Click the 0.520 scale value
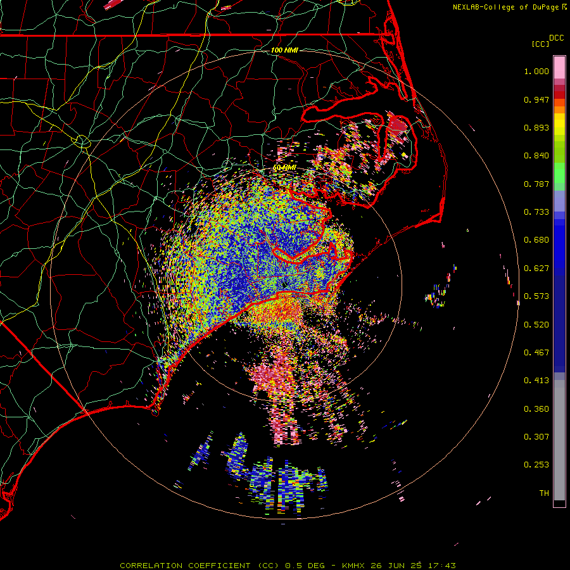 (x=536, y=325)
